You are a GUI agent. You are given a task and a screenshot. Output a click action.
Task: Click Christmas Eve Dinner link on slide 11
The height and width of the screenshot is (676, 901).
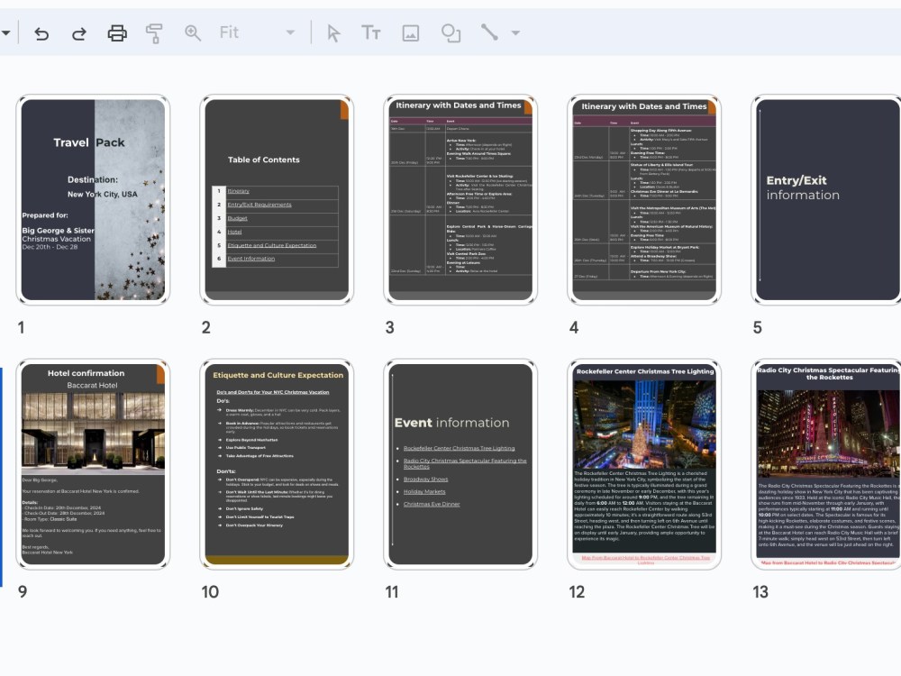(432, 504)
